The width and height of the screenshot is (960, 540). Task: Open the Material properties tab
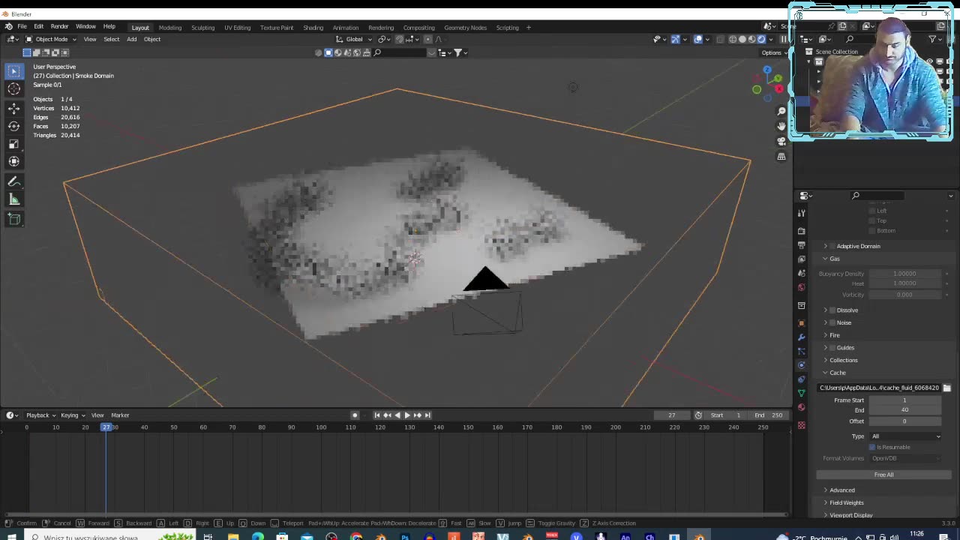click(802, 407)
